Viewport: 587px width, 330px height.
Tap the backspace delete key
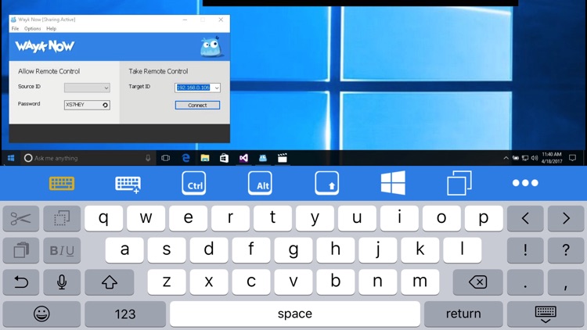coord(478,282)
